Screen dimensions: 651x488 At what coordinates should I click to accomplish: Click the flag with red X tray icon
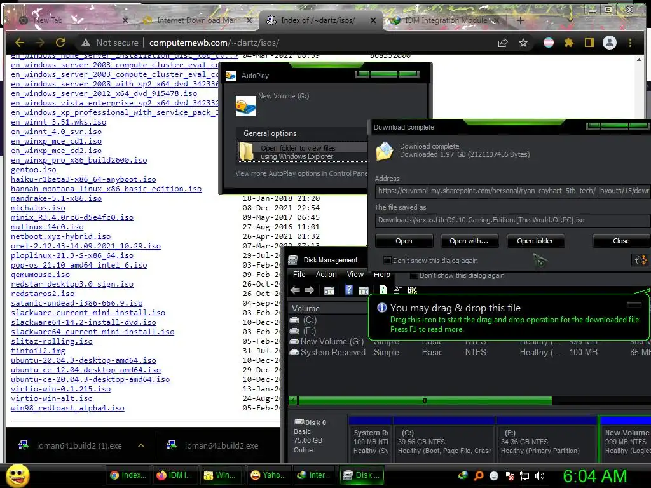click(x=509, y=476)
